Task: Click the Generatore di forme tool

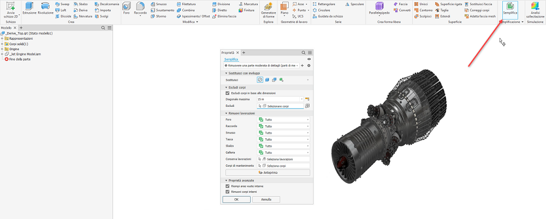Action: pos(269,11)
